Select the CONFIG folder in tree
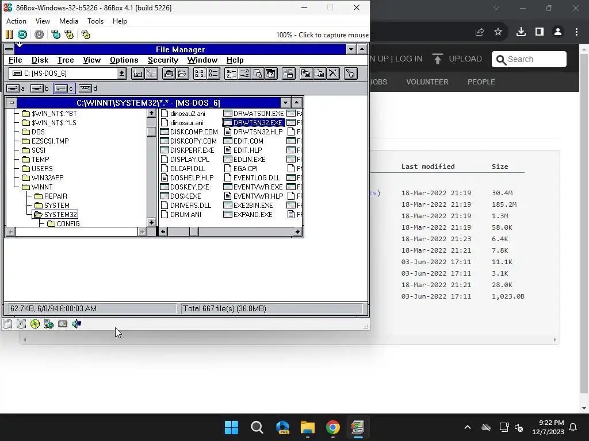This screenshot has width=589, height=441. coord(63,224)
